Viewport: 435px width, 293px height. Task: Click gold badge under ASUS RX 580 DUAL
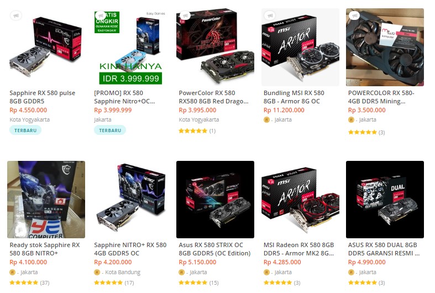coord(351,272)
